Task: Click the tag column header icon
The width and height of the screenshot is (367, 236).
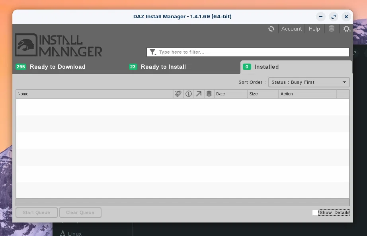Action: [x=178, y=94]
